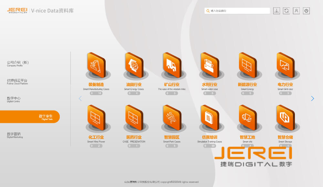Image resolution: width=323 pixels, height=187 pixels.
Task: Open the 智慧园区 Smart Park icon
Action: [172, 117]
